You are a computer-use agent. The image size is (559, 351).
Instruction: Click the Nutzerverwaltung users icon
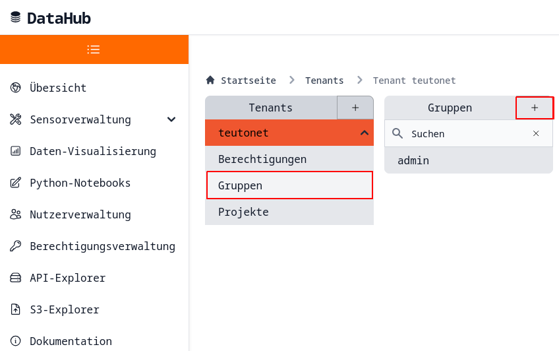16,214
